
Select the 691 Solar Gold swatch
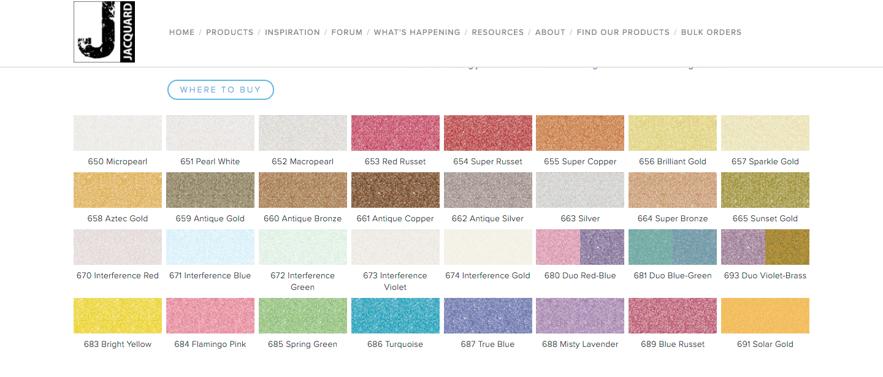point(765,316)
